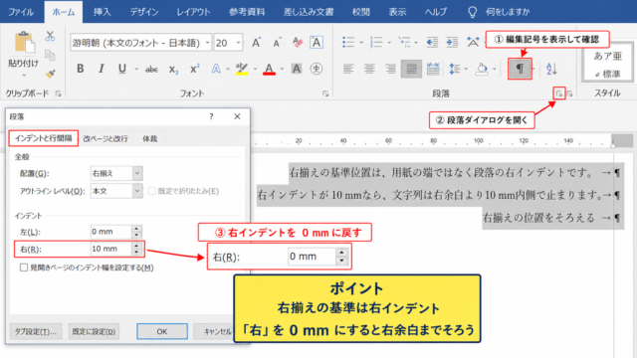Click right indent 10 mm field
This screenshot has height=358, width=637.
pos(110,249)
